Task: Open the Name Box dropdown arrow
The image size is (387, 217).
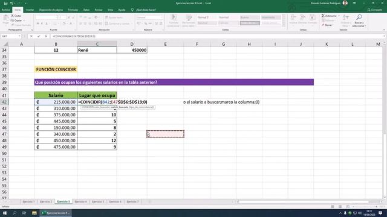Action: (x=19, y=36)
